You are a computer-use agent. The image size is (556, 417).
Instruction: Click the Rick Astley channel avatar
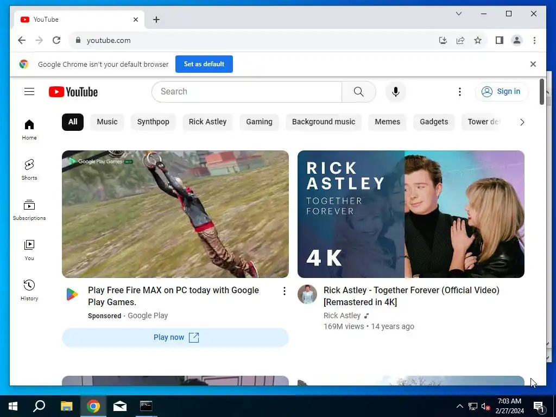coord(307,294)
